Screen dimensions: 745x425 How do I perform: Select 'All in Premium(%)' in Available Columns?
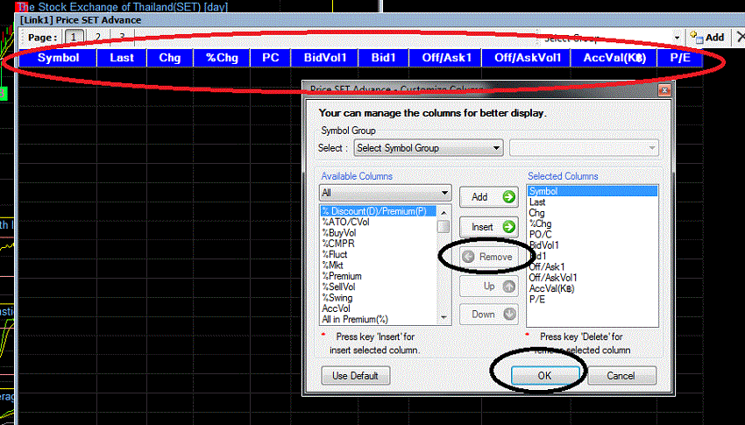(379, 319)
